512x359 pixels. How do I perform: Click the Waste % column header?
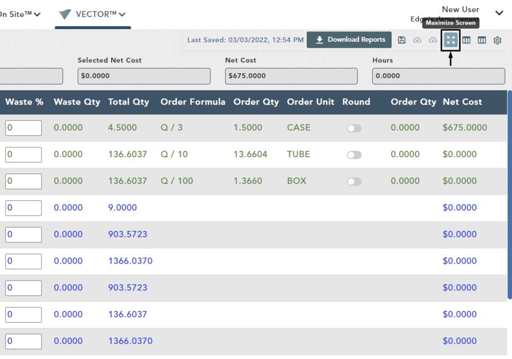pos(24,102)
